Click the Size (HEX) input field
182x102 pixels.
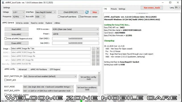pyautogui.click(x=75, y=43)
